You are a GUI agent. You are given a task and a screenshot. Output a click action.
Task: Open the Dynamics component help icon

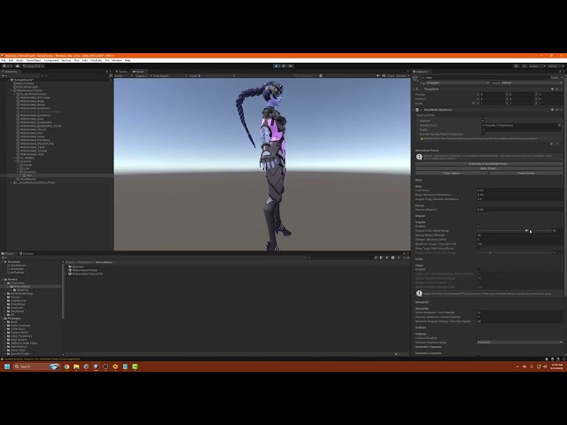pyautogui.click(x=552, y=110)
